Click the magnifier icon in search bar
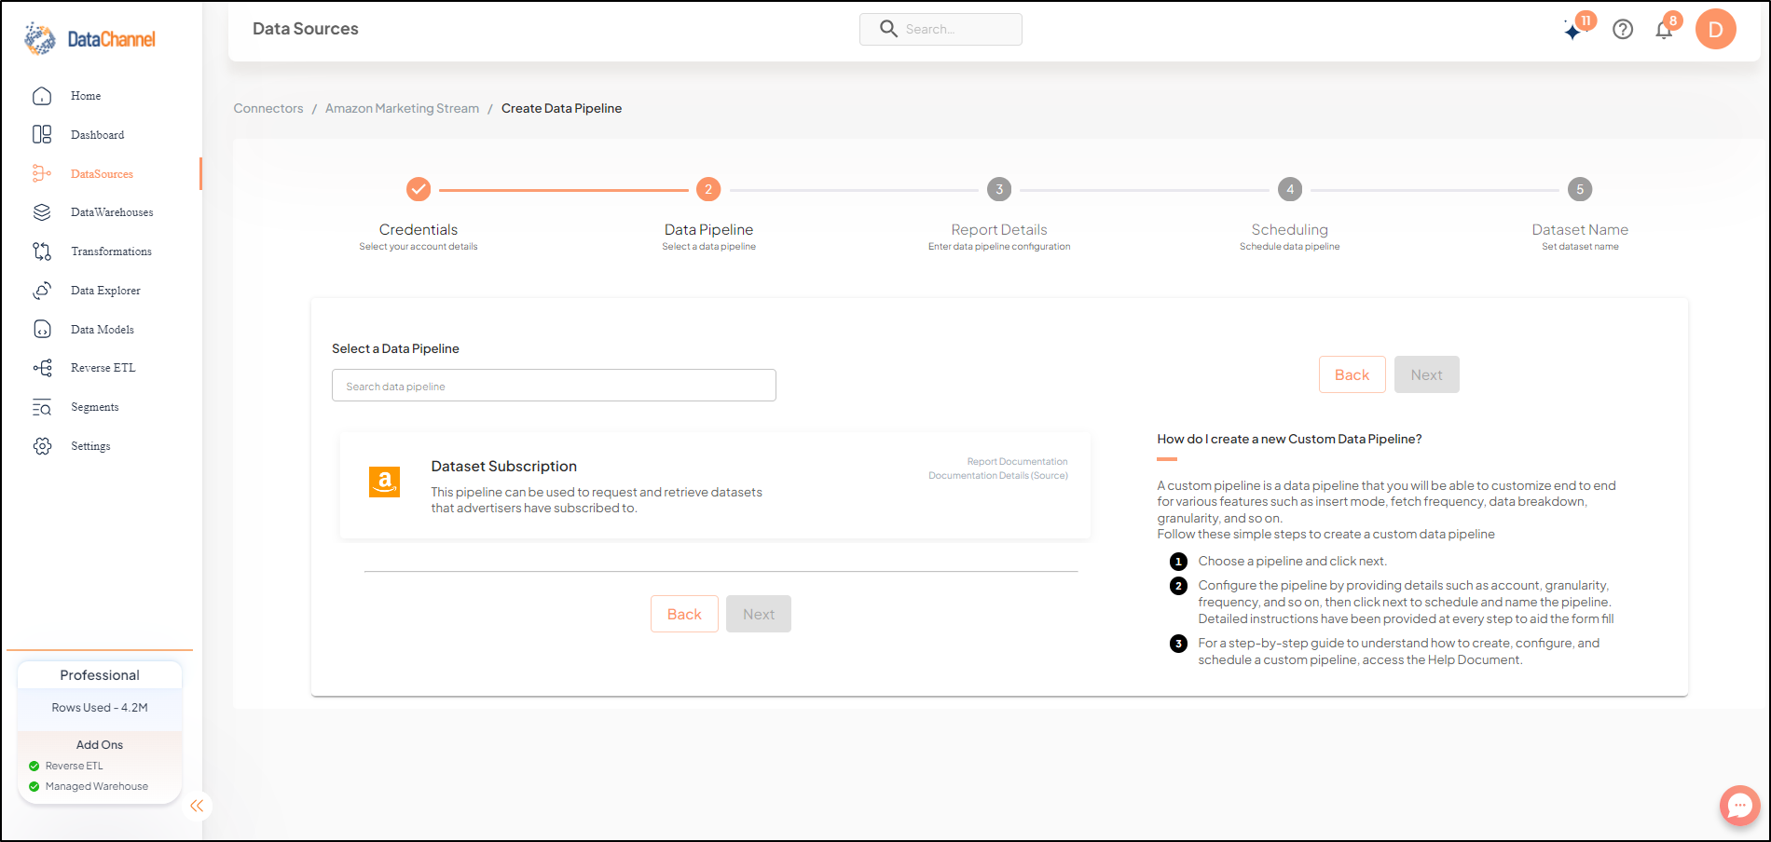 click(x=888, y=29)
